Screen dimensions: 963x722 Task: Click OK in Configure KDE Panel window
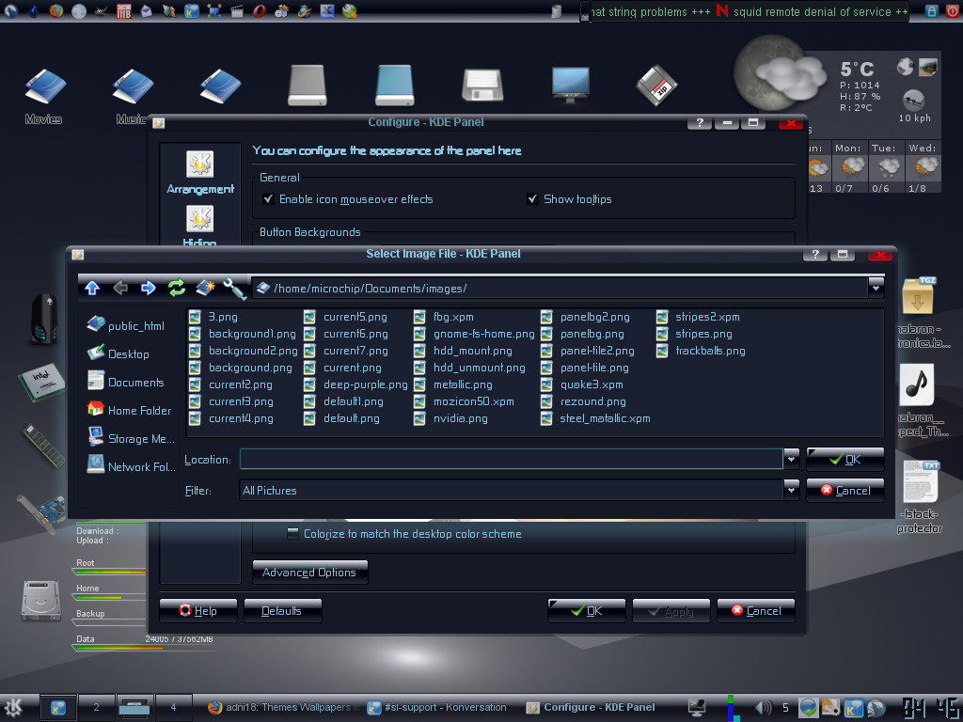click(587, 610)
